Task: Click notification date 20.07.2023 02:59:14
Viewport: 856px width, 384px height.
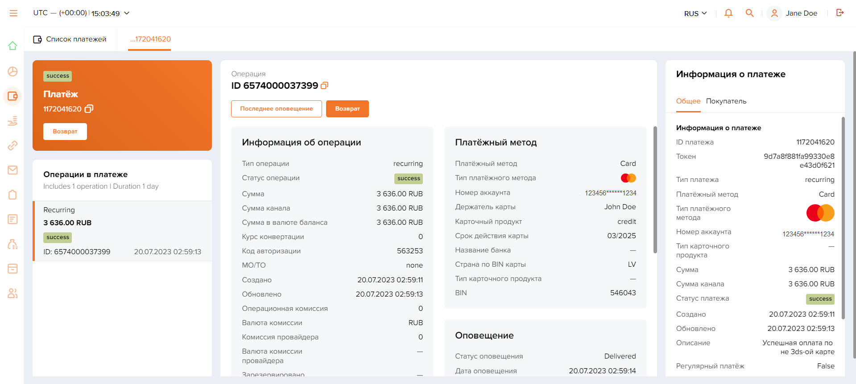Action: pos(603,371)
